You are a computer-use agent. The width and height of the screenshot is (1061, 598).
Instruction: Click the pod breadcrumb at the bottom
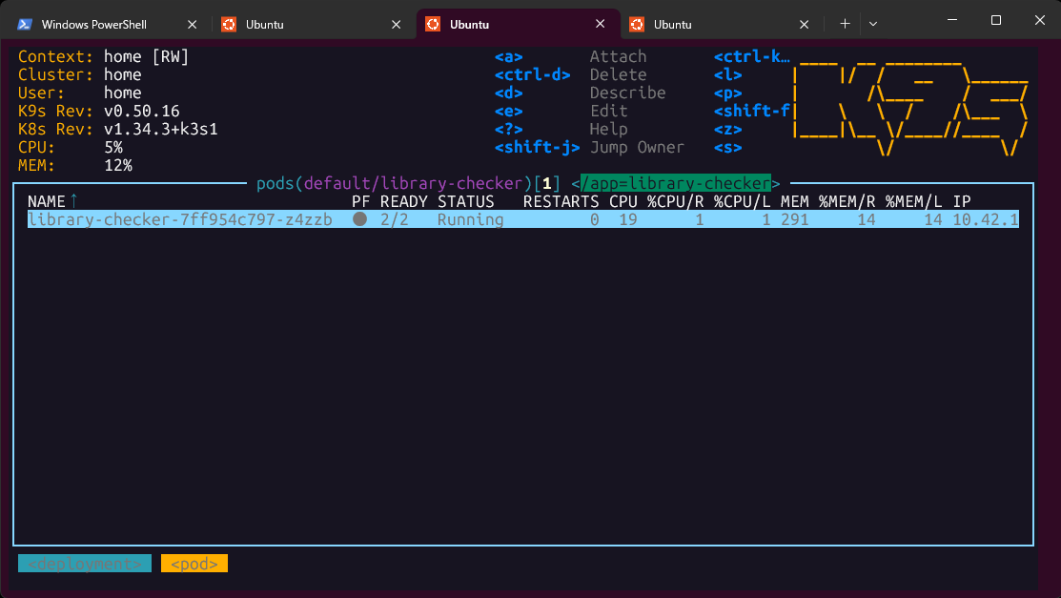(x=194, y=564)
